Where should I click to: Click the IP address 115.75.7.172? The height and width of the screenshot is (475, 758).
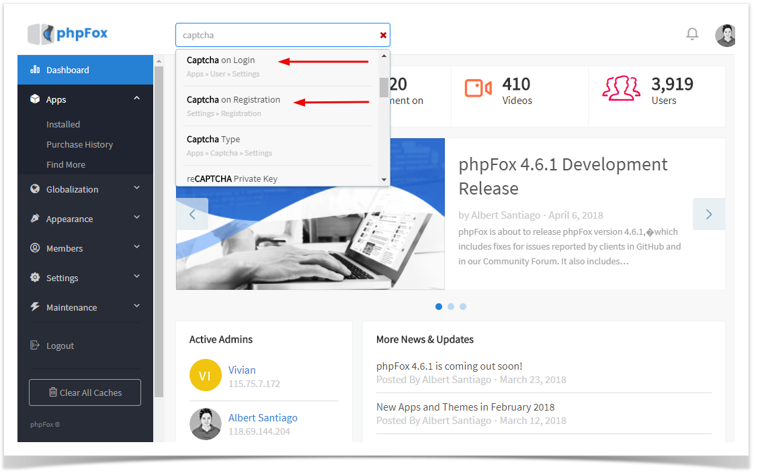point(254,384)
